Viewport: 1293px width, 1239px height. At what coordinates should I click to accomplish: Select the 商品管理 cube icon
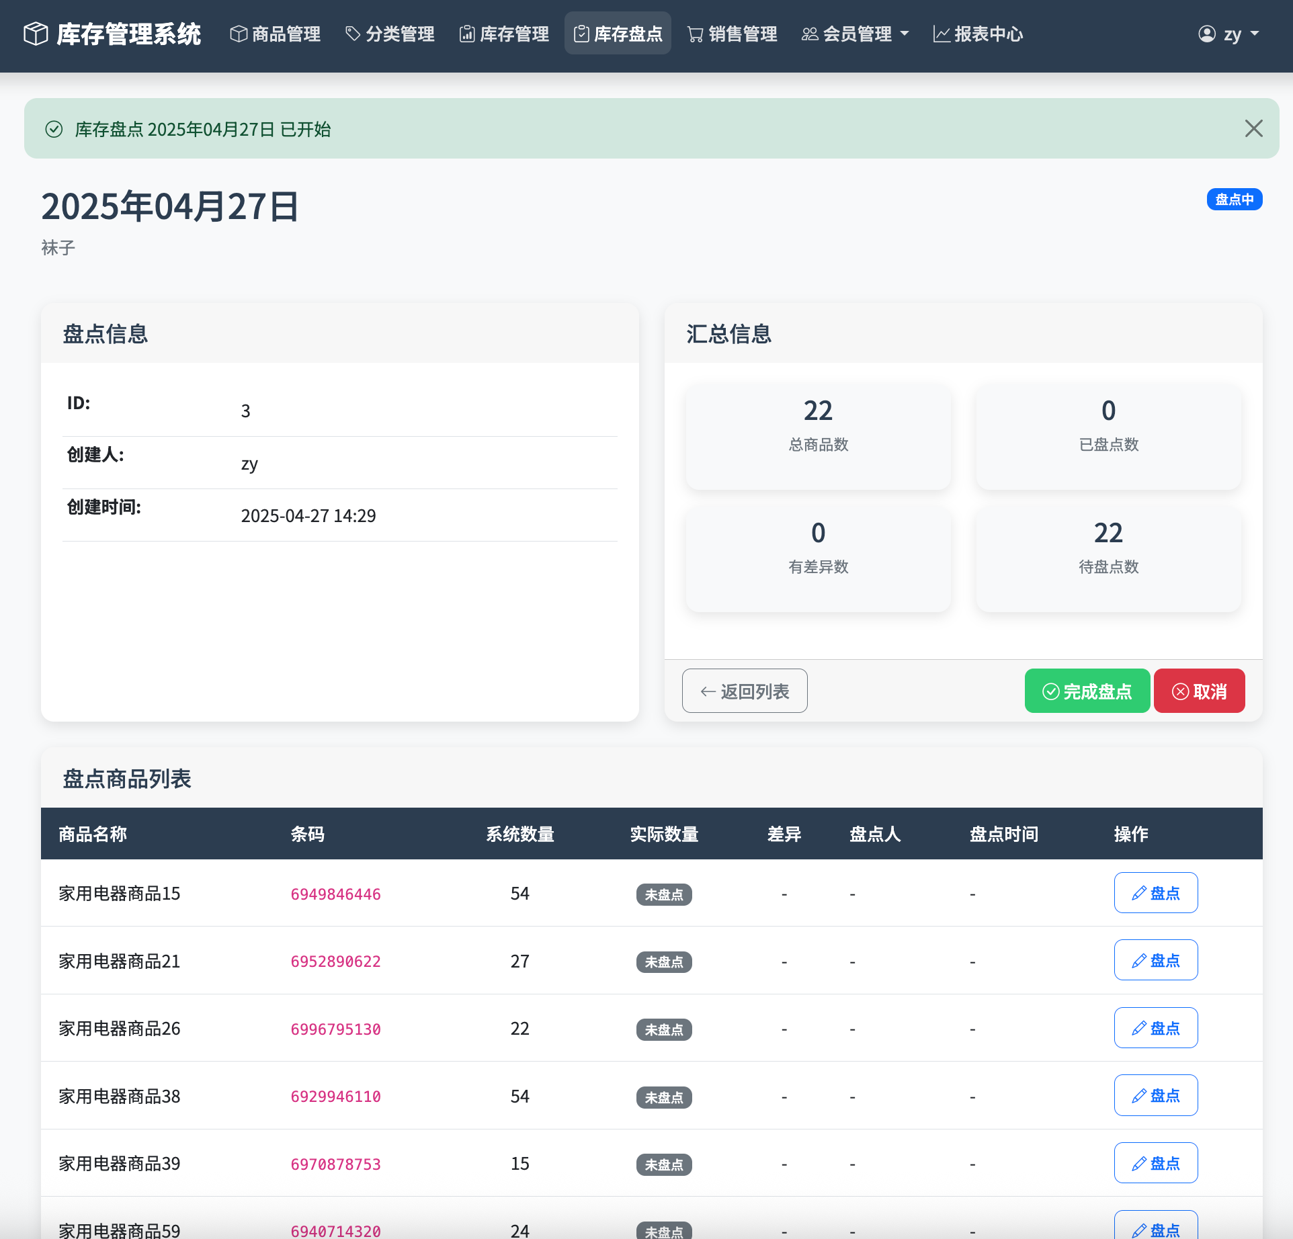click(x=239, y=33)
